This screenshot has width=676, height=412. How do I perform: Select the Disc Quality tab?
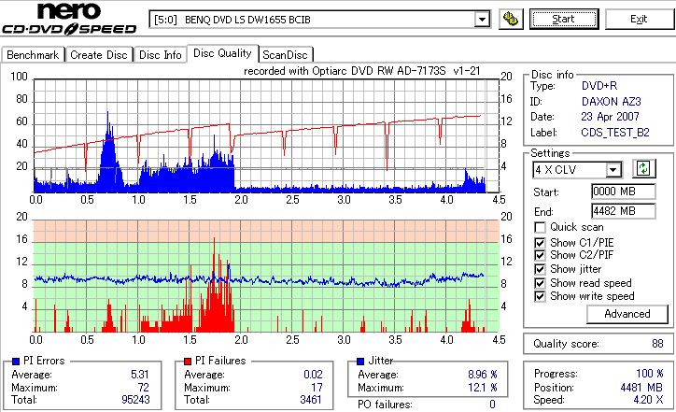pyautogui.click(x=222, y=53)
